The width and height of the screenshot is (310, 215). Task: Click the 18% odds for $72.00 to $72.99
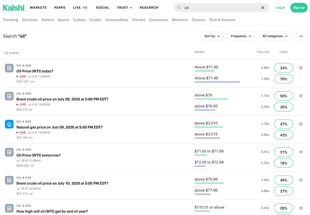click(284, 163)
